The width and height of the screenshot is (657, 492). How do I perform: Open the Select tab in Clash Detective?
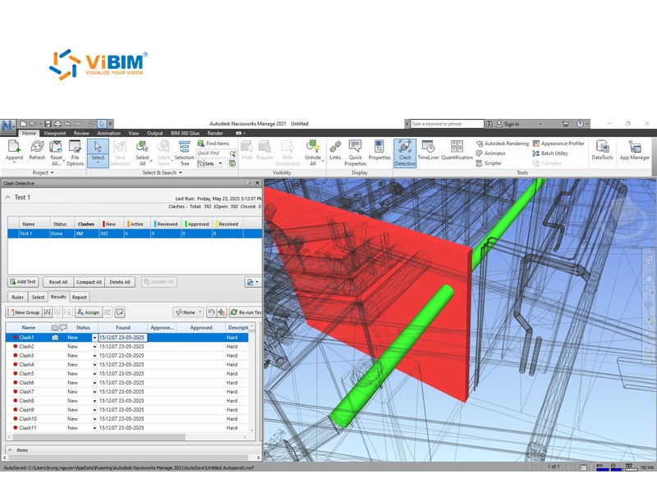click(x=38, y=297)
